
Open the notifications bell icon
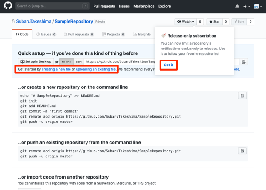[237, 6]
